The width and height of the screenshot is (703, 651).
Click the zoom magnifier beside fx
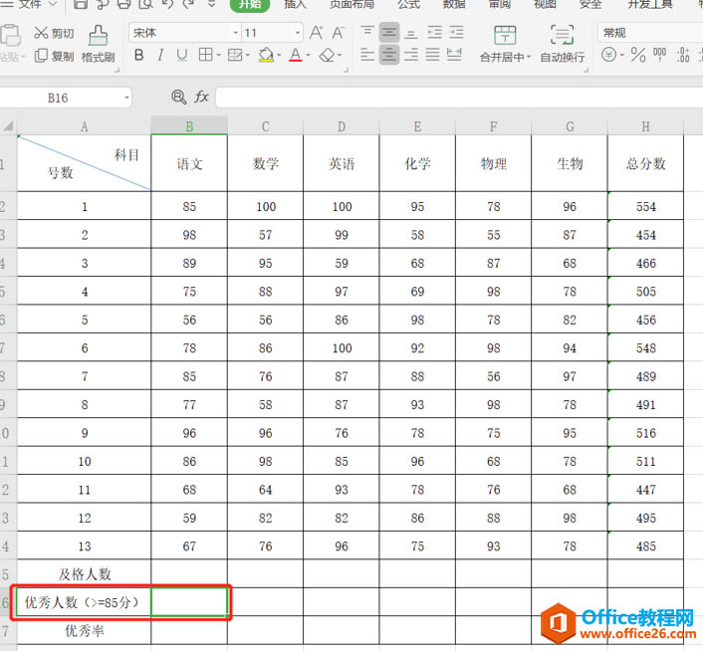[x=179, y=97]
